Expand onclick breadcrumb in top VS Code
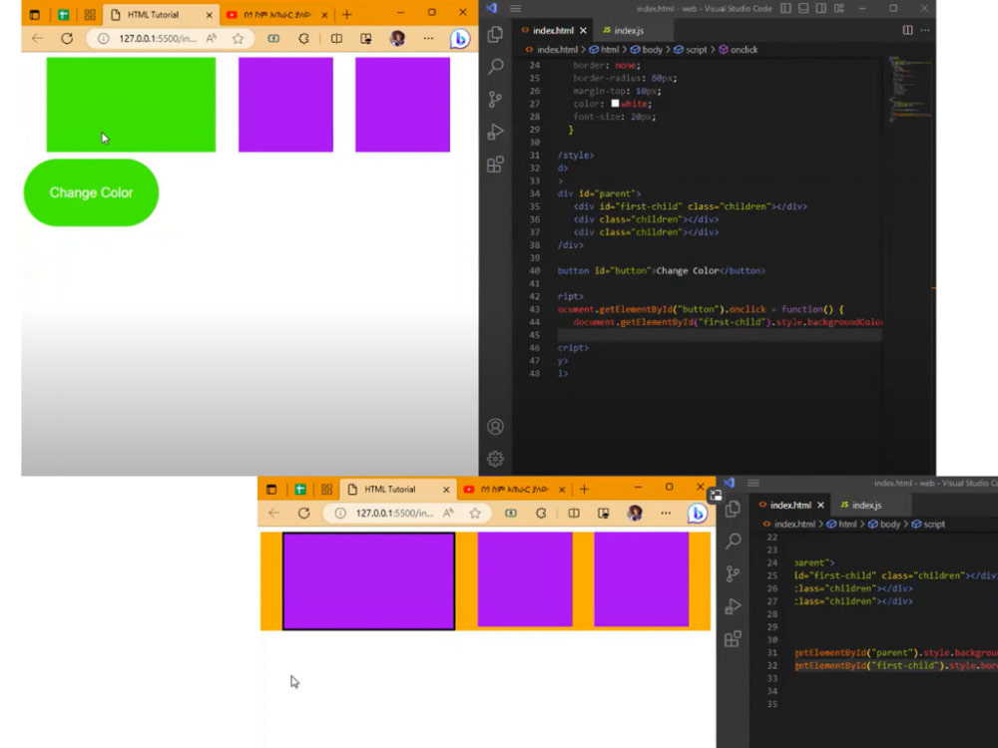This screenshot has width=998, height=748. tap(739, 50)
